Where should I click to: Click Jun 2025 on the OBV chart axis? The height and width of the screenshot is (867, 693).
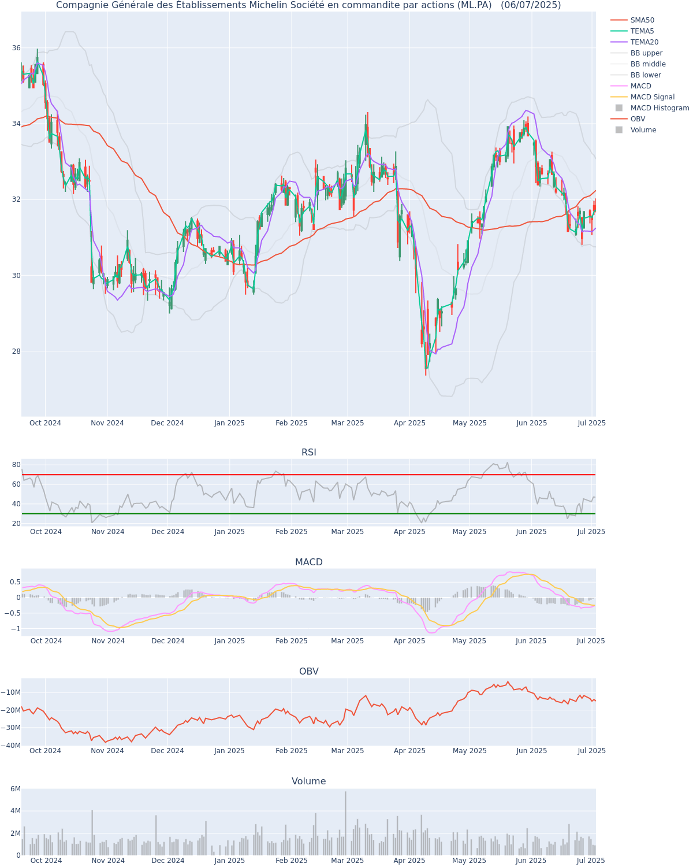click(531, 751)
